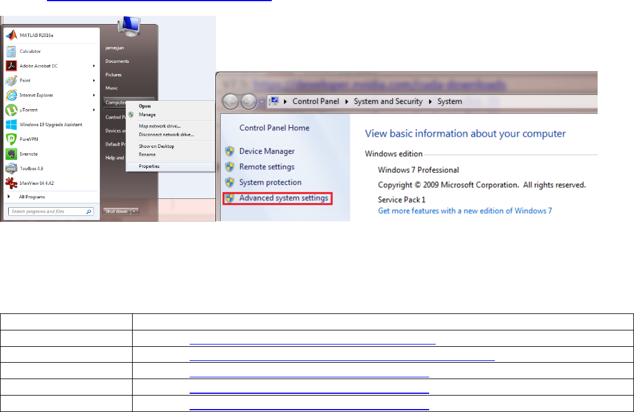The image size is (634, 412).
Task: Click the search magnifier icon
Action: point(89,211)
